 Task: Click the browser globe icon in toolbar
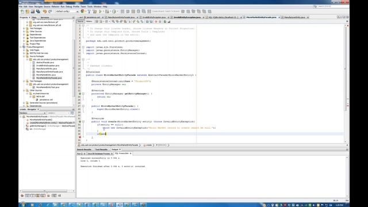click(82, 11)
